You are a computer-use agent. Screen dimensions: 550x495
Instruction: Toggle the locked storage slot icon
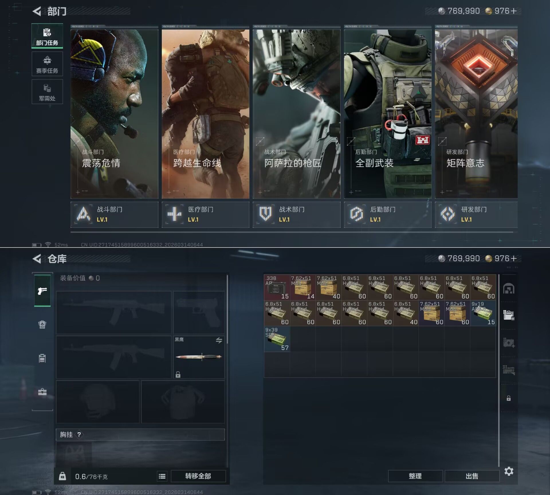coord(508,398)
